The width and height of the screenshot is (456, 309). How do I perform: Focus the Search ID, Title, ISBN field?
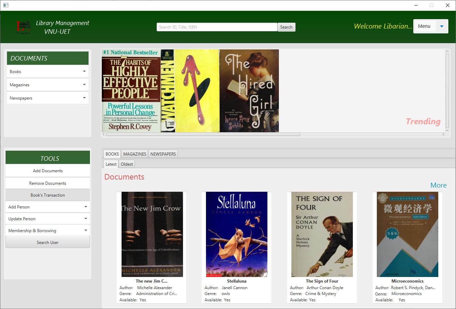pyautogui.click(x=217, y=27)
